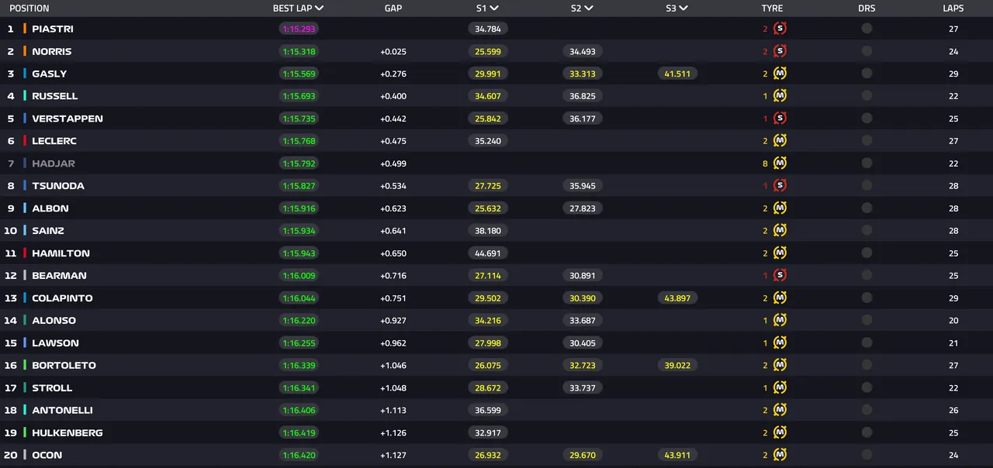This screenshot has width=993, height=468.
Task: Click Bortoleto's S3 time 39.022
Action: pyautogui.click(x=677, y=365)
